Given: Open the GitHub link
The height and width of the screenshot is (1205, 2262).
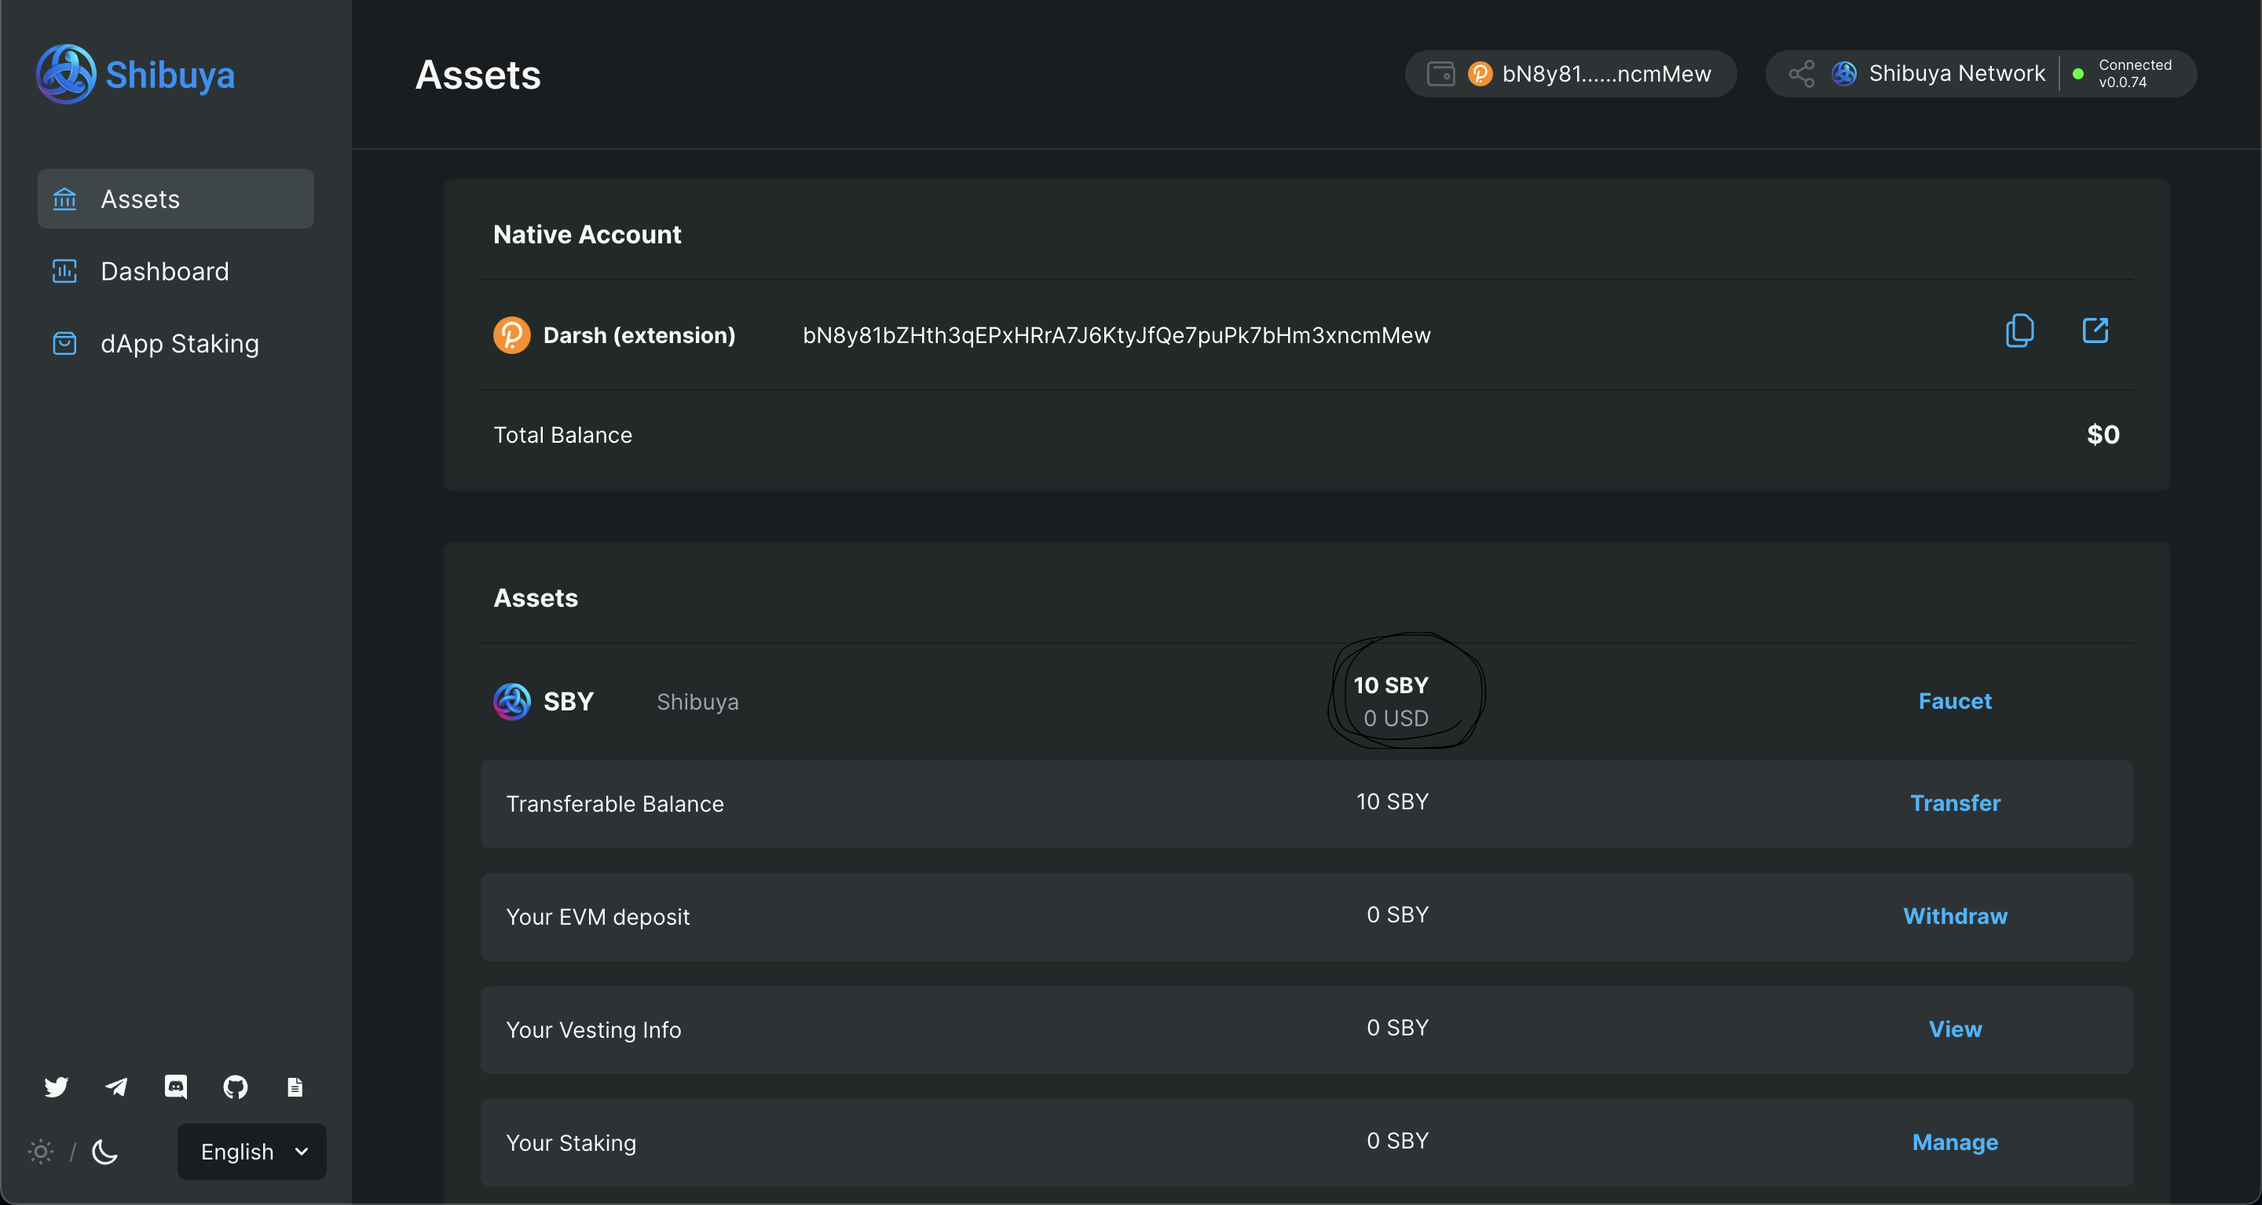Looking at the screenshot, I should tap(236, 1087).
